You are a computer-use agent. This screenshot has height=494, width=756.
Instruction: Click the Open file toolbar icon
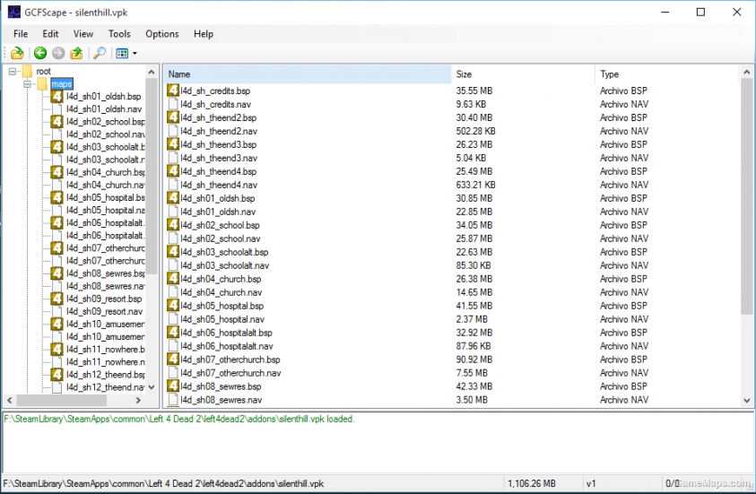(17, 53)
